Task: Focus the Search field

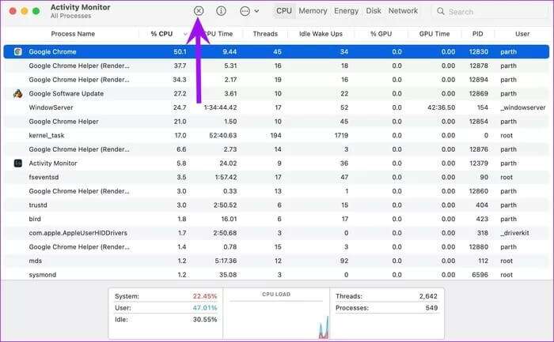Action: click(489, 11)
